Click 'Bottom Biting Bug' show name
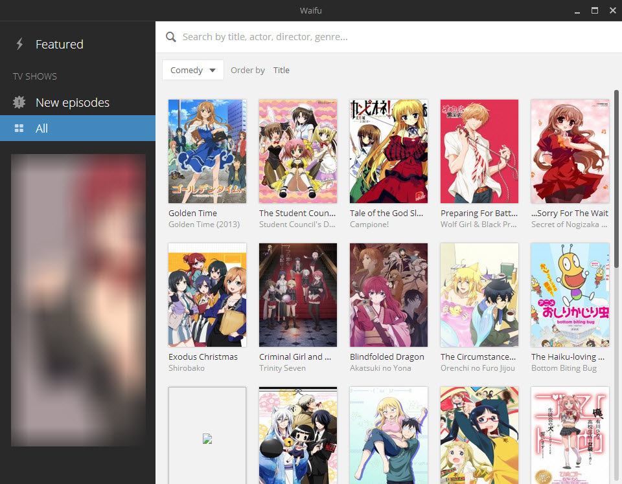622x484 pixels. point(564,368)
